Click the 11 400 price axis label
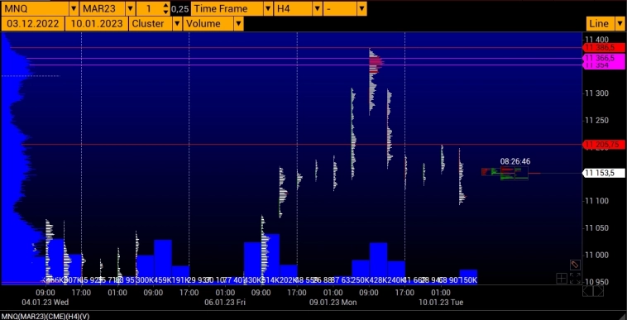 click(597, 39)
